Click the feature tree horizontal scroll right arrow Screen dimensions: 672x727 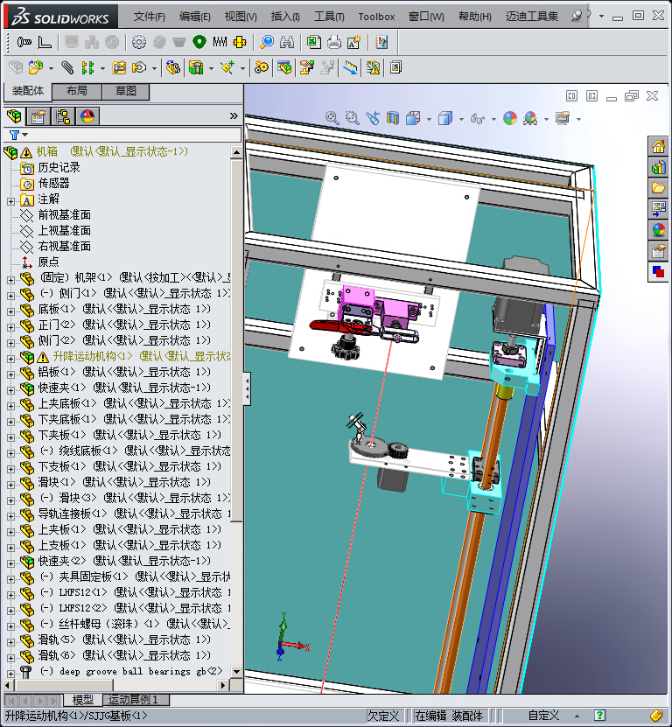click(223, 685)
